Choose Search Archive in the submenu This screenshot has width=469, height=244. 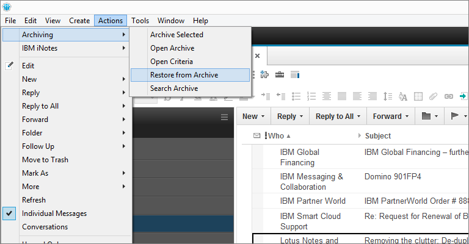(x=190, y=88)
